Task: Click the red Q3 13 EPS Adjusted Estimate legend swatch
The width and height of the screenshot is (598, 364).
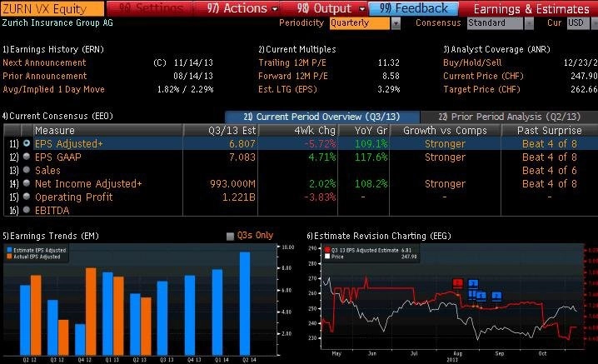Action: pos(327,250)
